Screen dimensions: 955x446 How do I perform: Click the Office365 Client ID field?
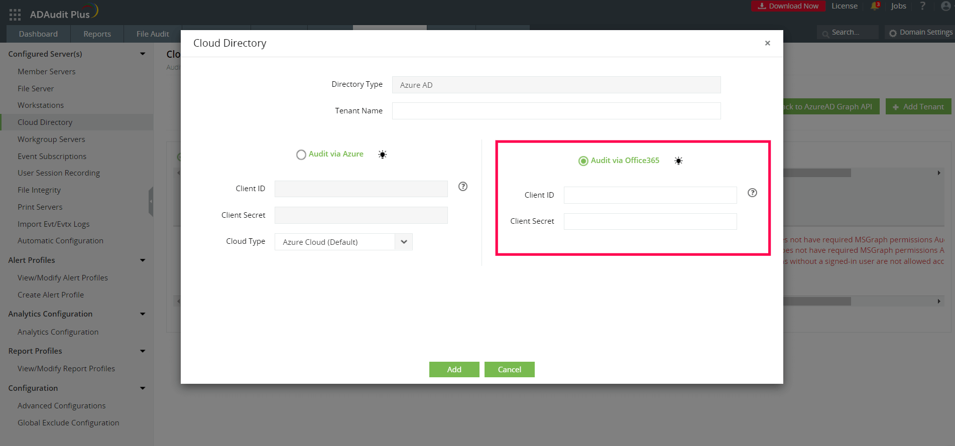pyautogui.click(x=650, y=195)
